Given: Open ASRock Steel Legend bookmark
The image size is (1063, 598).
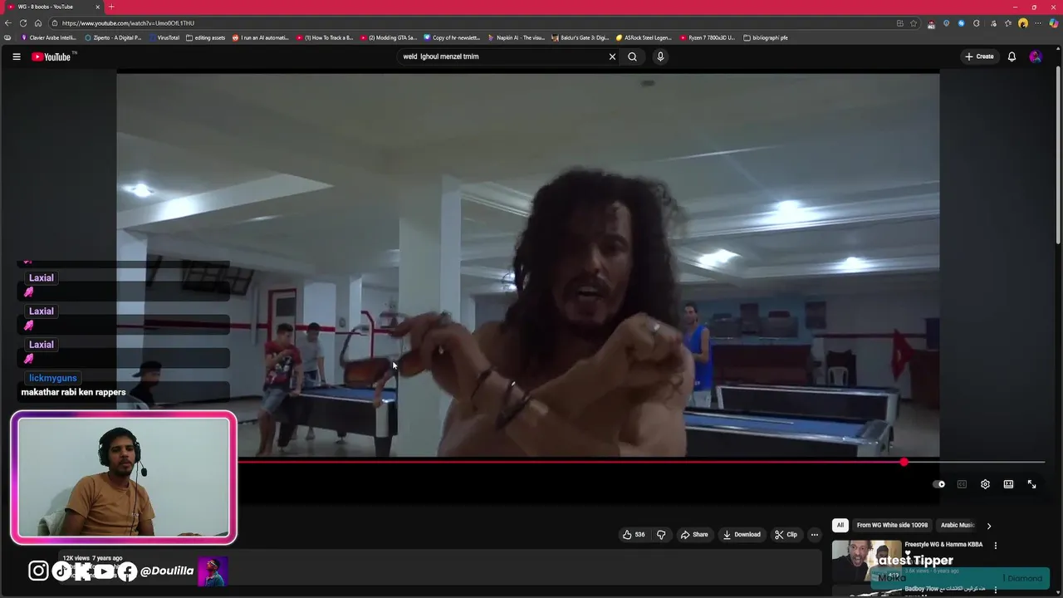Looking at the screenshot, I should click(x=644, y=37).
